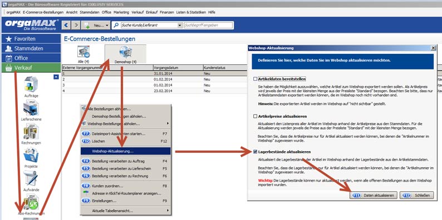The height and width of the screenshot is (220, 442).
Task: Click the navigate back arrow button
Action: 66,26
